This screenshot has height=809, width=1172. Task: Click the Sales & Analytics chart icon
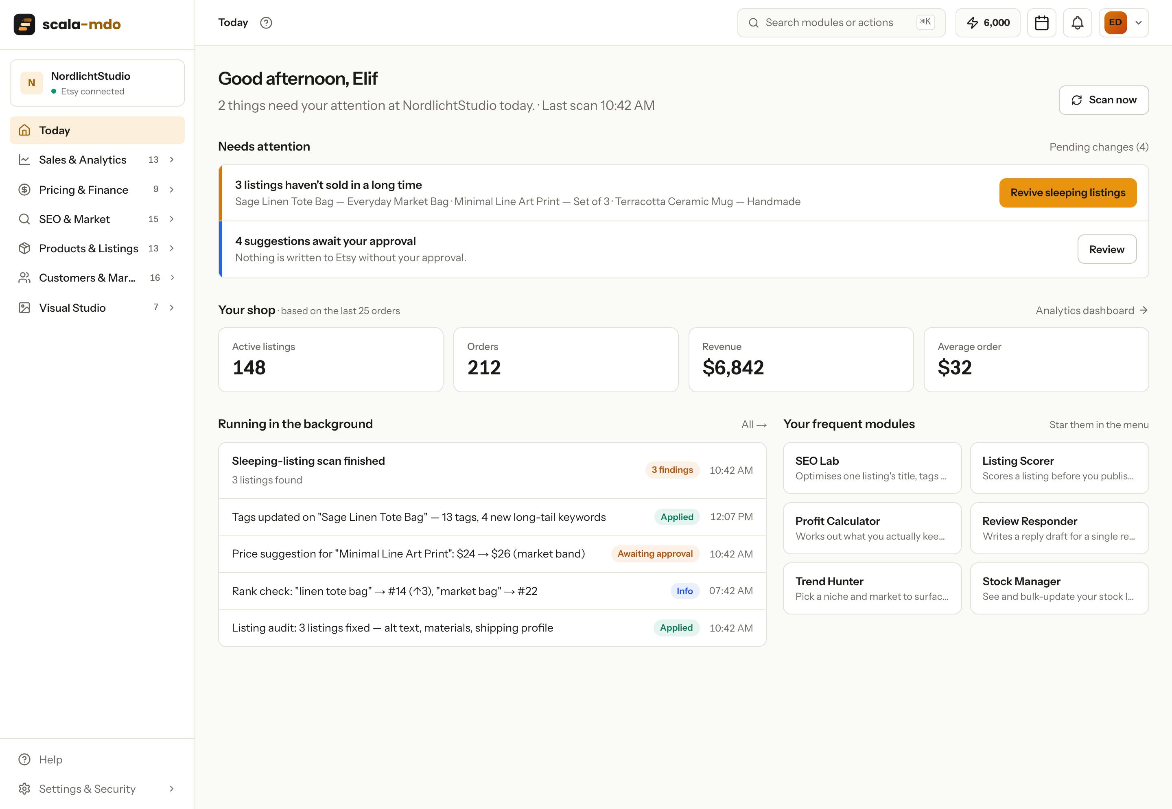24,160
